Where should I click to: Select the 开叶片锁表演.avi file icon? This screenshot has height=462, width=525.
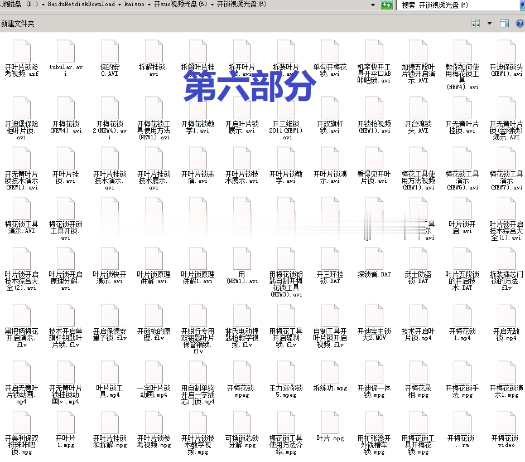[x=198, y=158]
